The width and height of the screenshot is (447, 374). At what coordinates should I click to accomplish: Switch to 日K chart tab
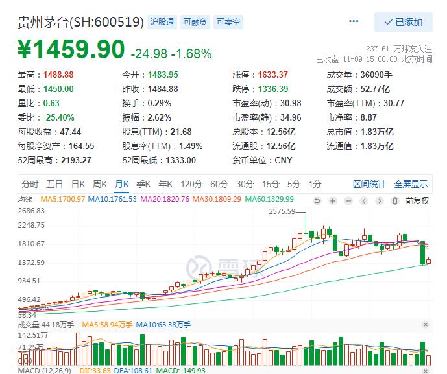79,184
